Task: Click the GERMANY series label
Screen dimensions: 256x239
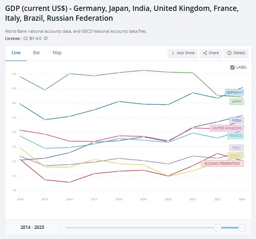Action: pos(234,92)
